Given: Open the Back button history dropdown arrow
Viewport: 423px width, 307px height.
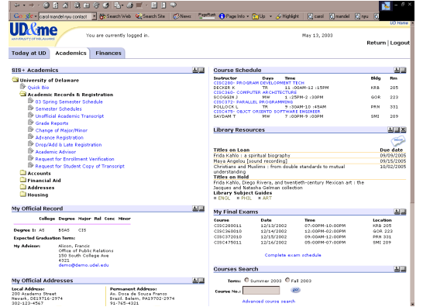Looking at the screenshot, I should point(24,5).
